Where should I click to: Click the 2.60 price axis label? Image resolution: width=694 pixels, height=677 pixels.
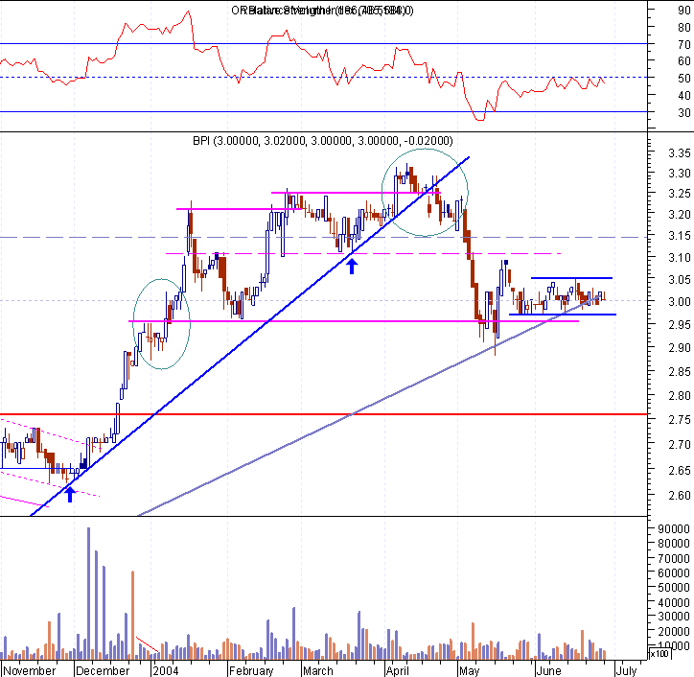(x=680, y=496)
